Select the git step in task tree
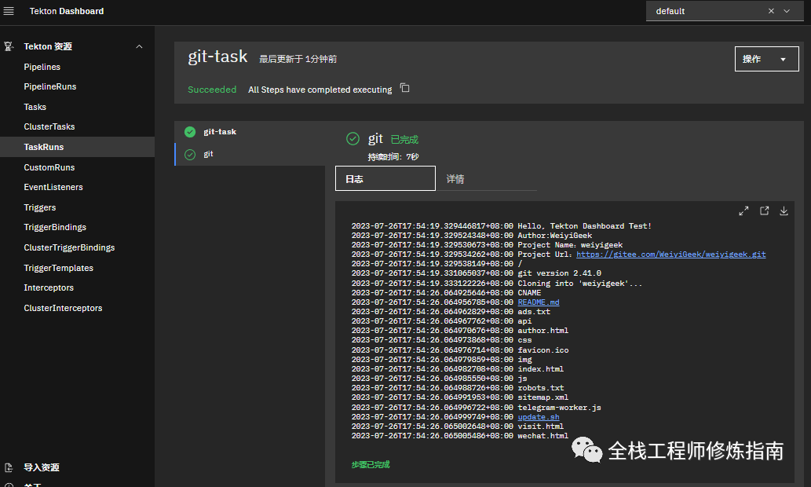 [x=250, y=154]
